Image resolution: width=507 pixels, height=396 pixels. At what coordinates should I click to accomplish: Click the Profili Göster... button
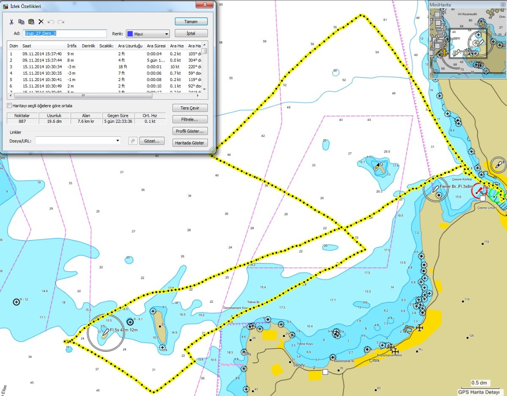[x=190, y=131]
